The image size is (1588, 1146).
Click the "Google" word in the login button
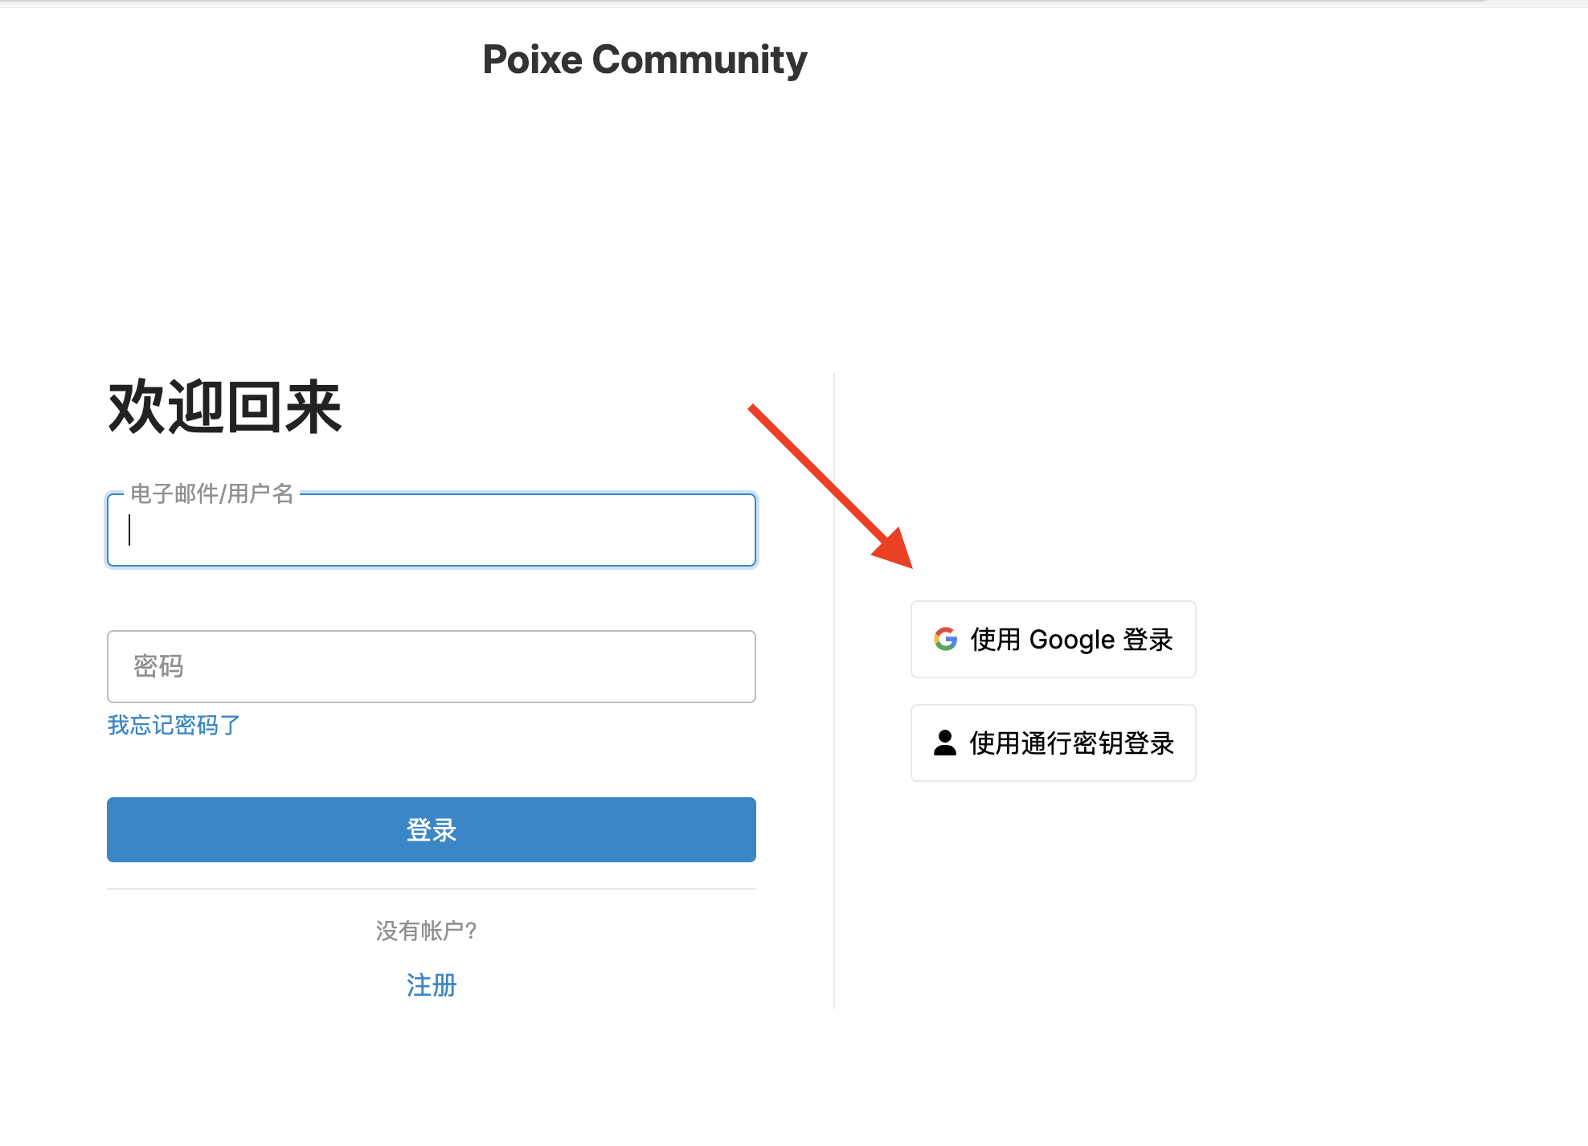1072,640
